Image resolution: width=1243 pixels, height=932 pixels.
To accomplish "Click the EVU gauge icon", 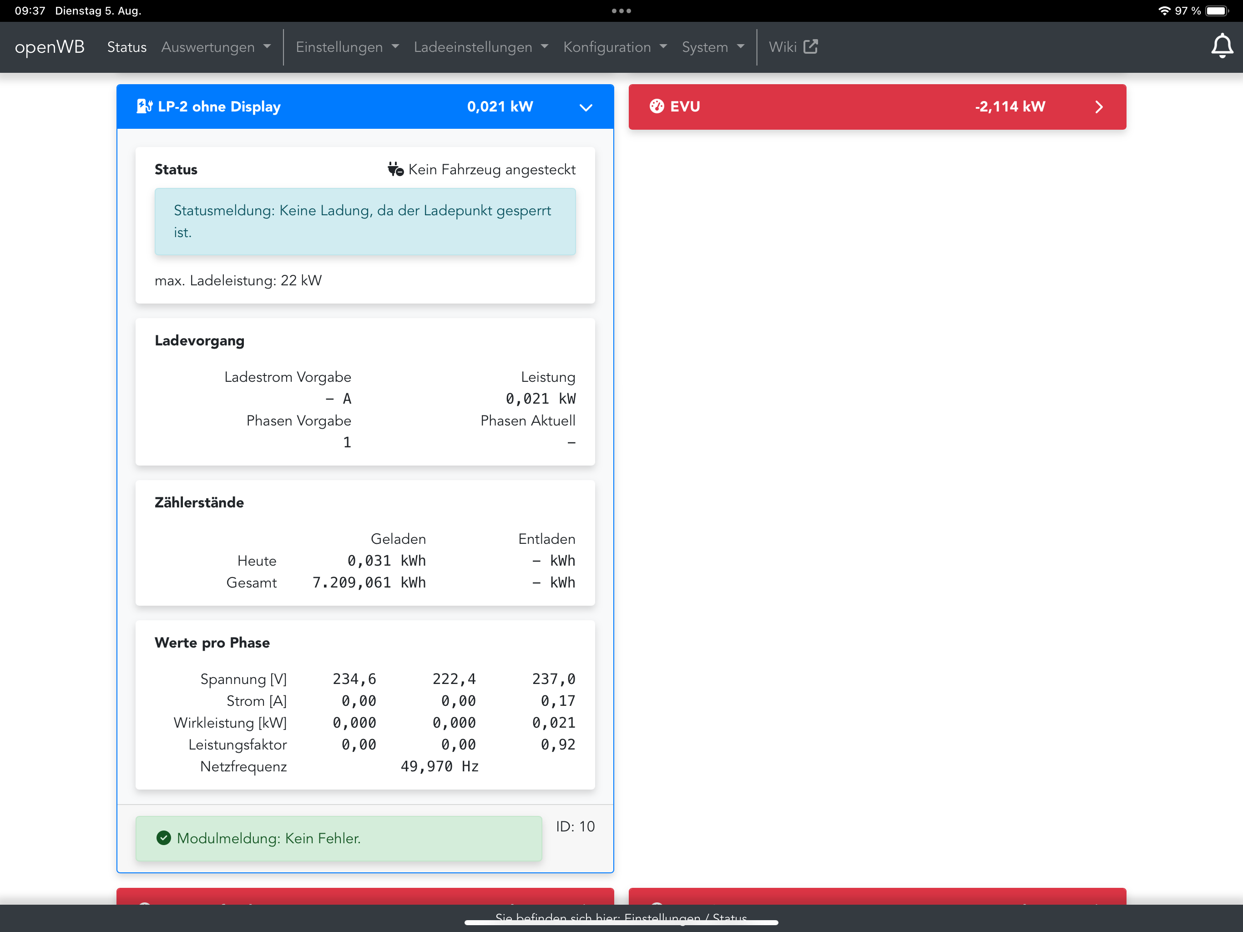I will [657, 106].
